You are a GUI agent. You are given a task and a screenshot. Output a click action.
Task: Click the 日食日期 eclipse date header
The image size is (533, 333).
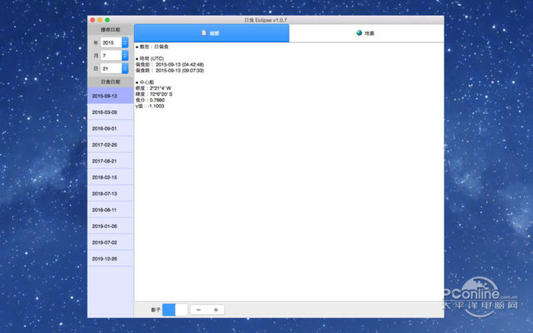coord(110,82)
